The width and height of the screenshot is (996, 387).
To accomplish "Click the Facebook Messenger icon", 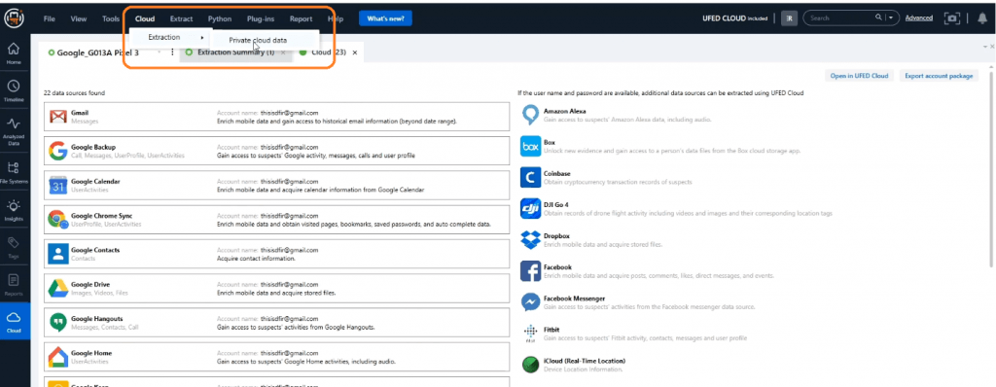I will point(530,301).
